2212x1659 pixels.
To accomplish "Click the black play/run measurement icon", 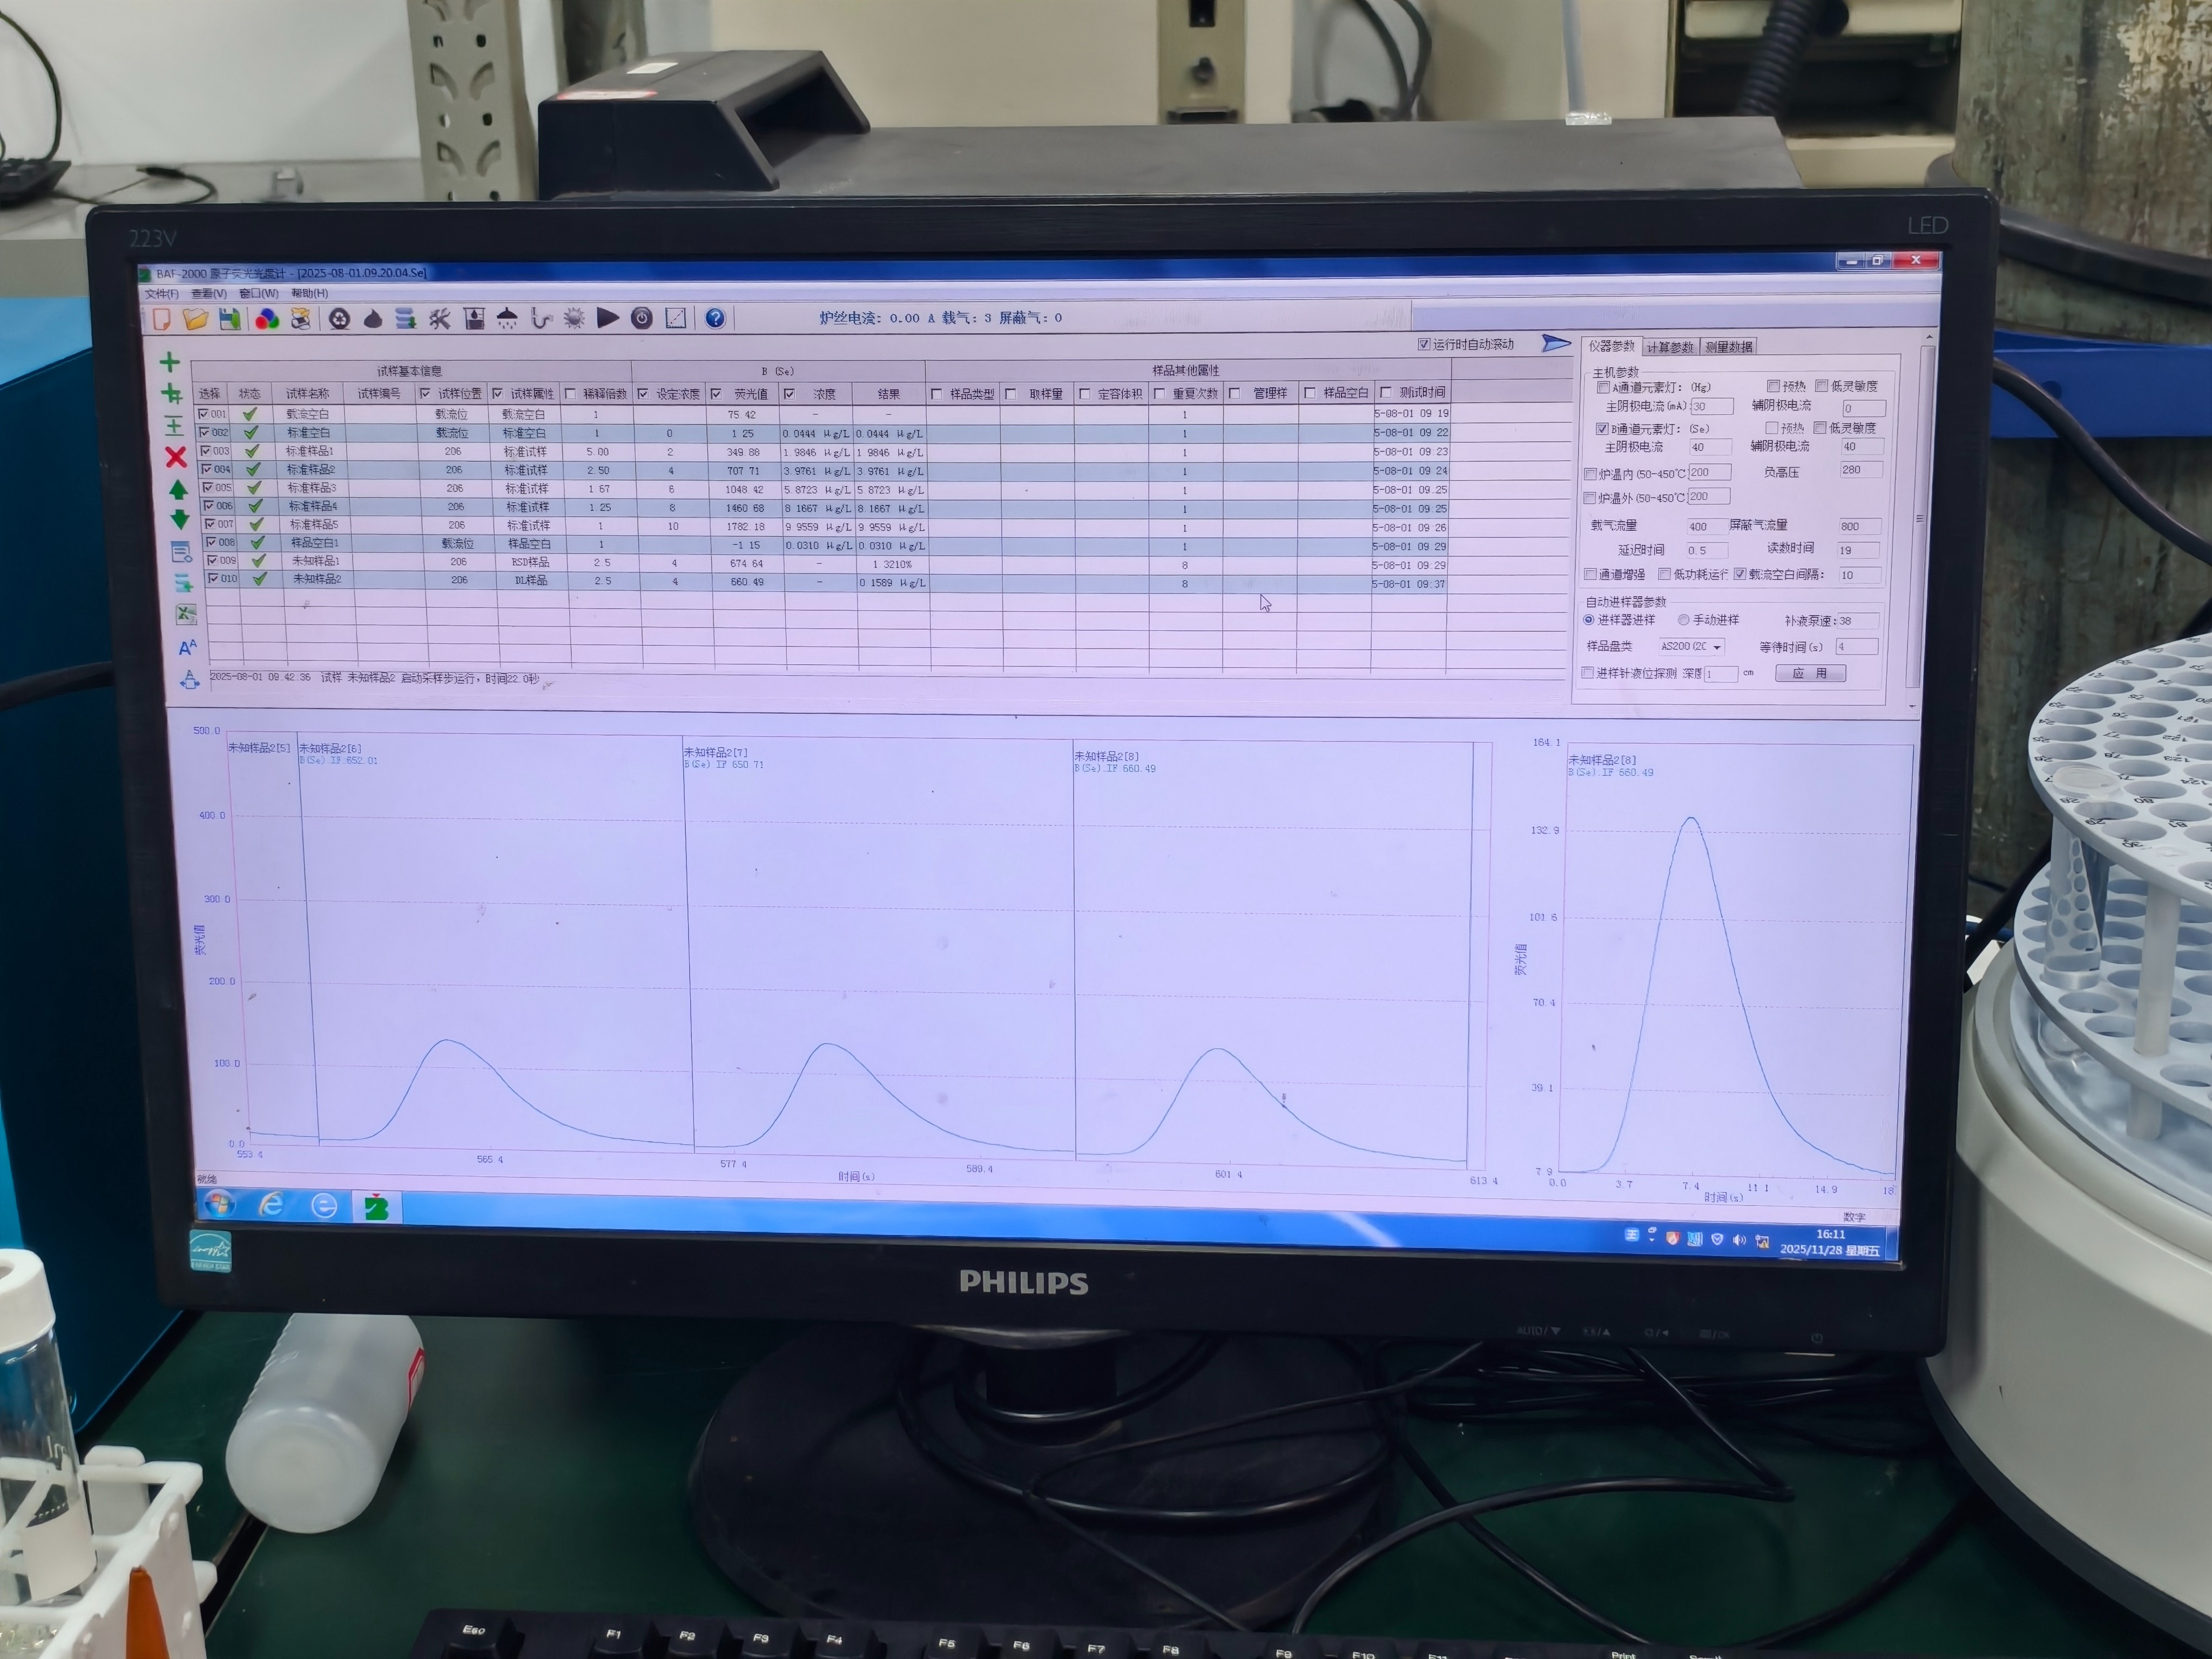I will pos(607,318).
